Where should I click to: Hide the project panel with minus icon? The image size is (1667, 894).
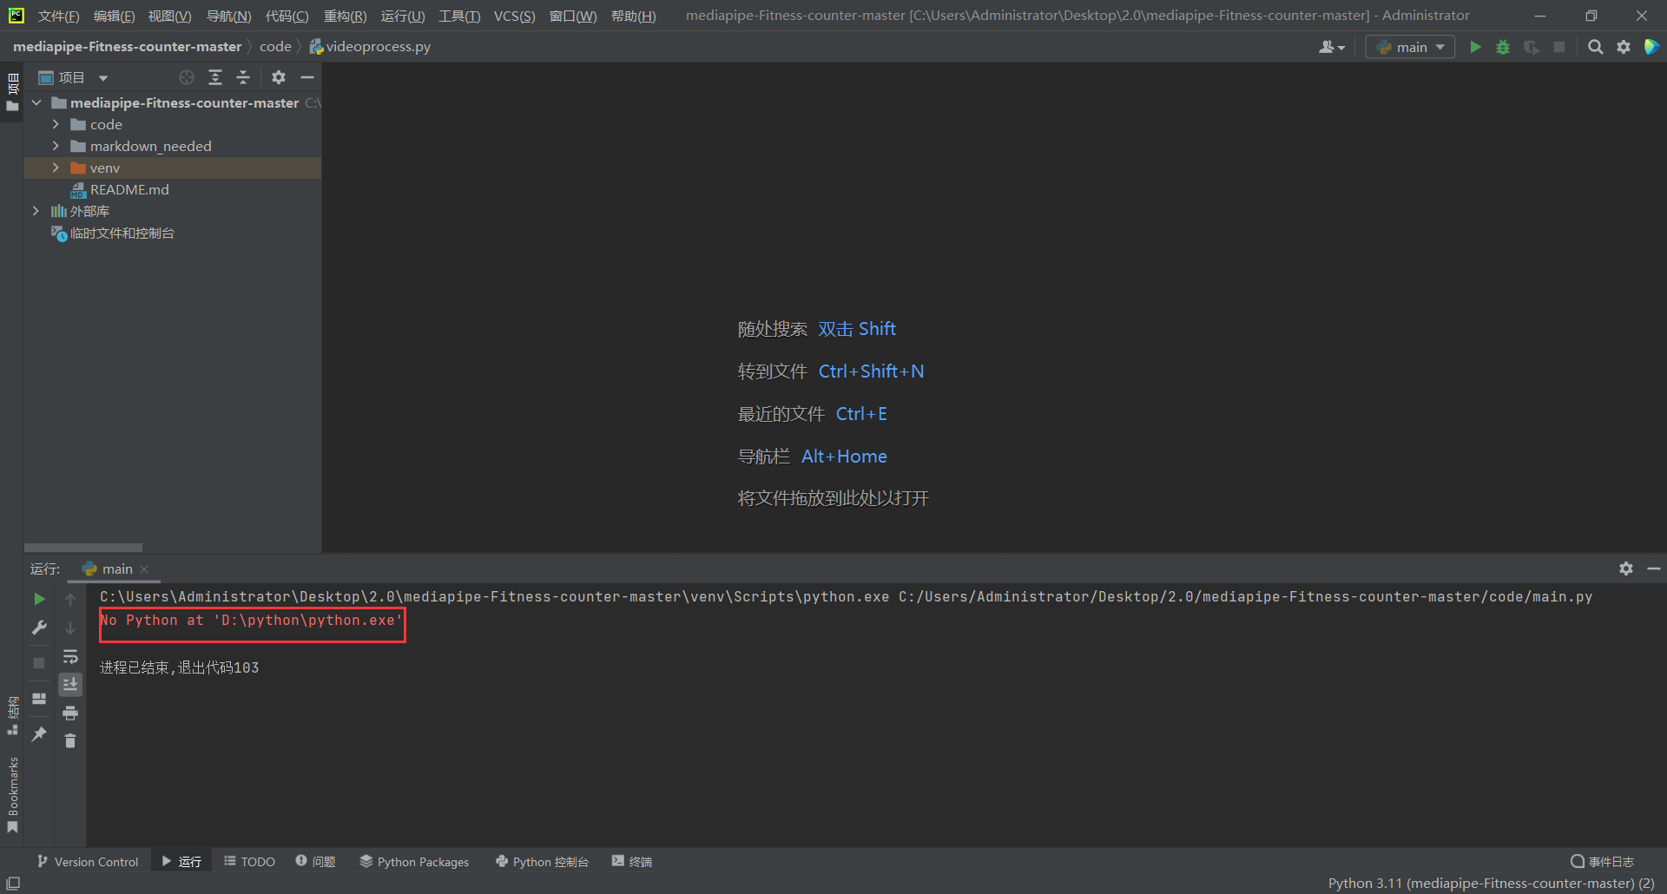[x=307, y=77]
